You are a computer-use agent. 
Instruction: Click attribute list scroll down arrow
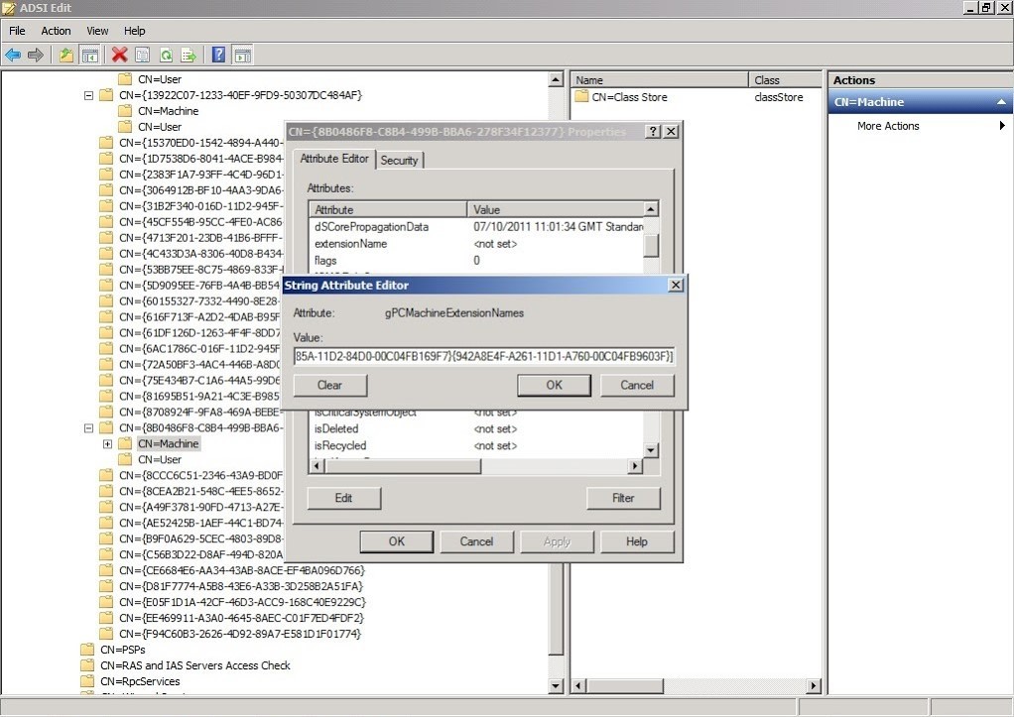pos(651,450)
